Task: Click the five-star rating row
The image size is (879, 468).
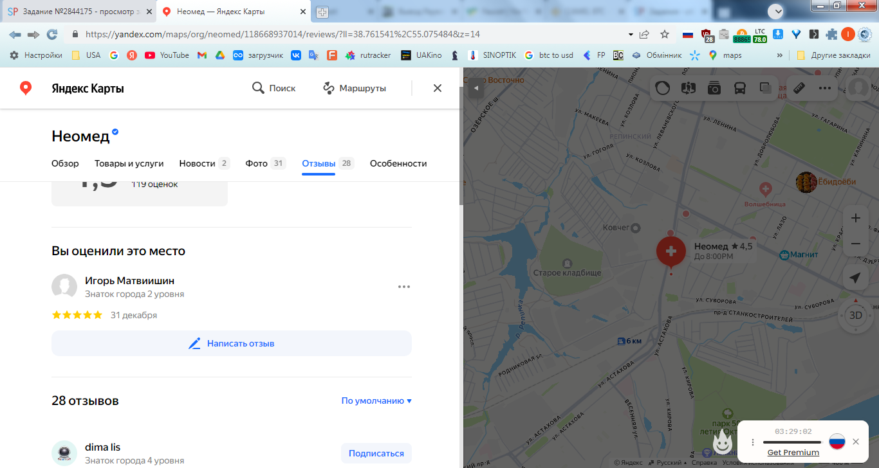Action: (x=77, y=315)
